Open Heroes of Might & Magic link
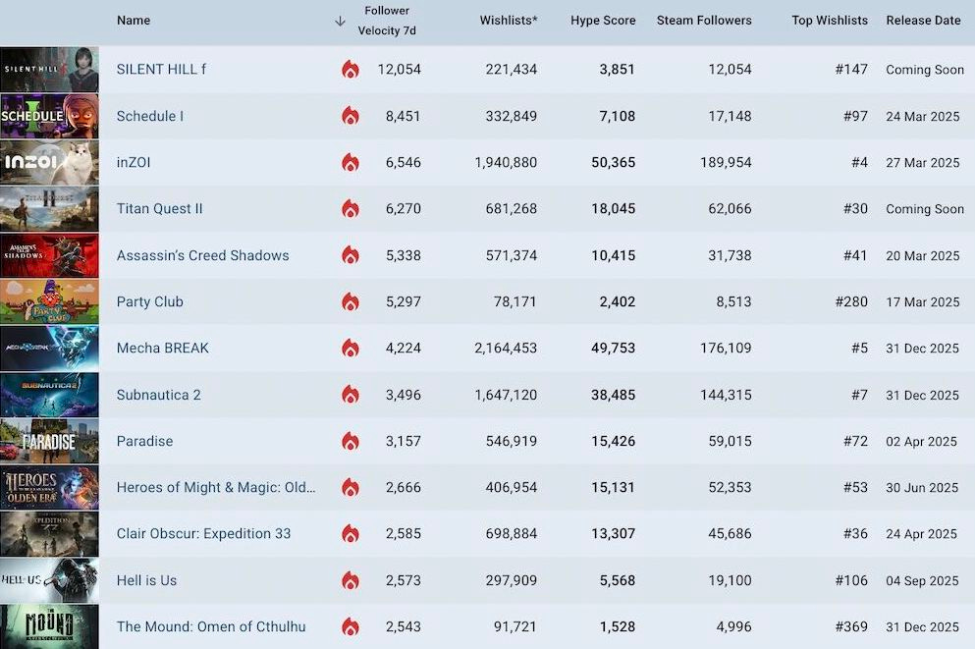The image size is (975, 649). coord(216,487)
